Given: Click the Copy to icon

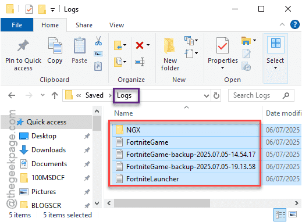Looking at the screenshot, I should pos(118,62).
